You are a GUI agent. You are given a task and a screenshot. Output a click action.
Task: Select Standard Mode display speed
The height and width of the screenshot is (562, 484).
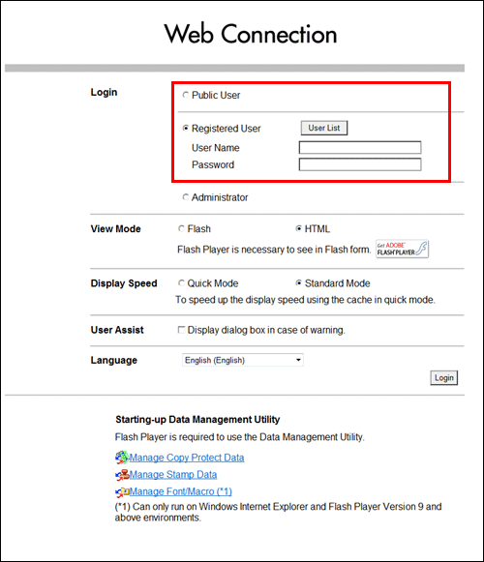[298, 283]
